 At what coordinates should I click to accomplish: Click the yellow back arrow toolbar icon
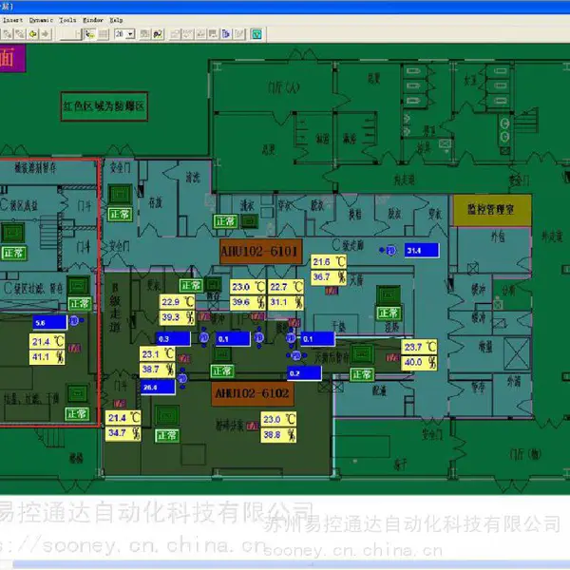click(33, 34)
